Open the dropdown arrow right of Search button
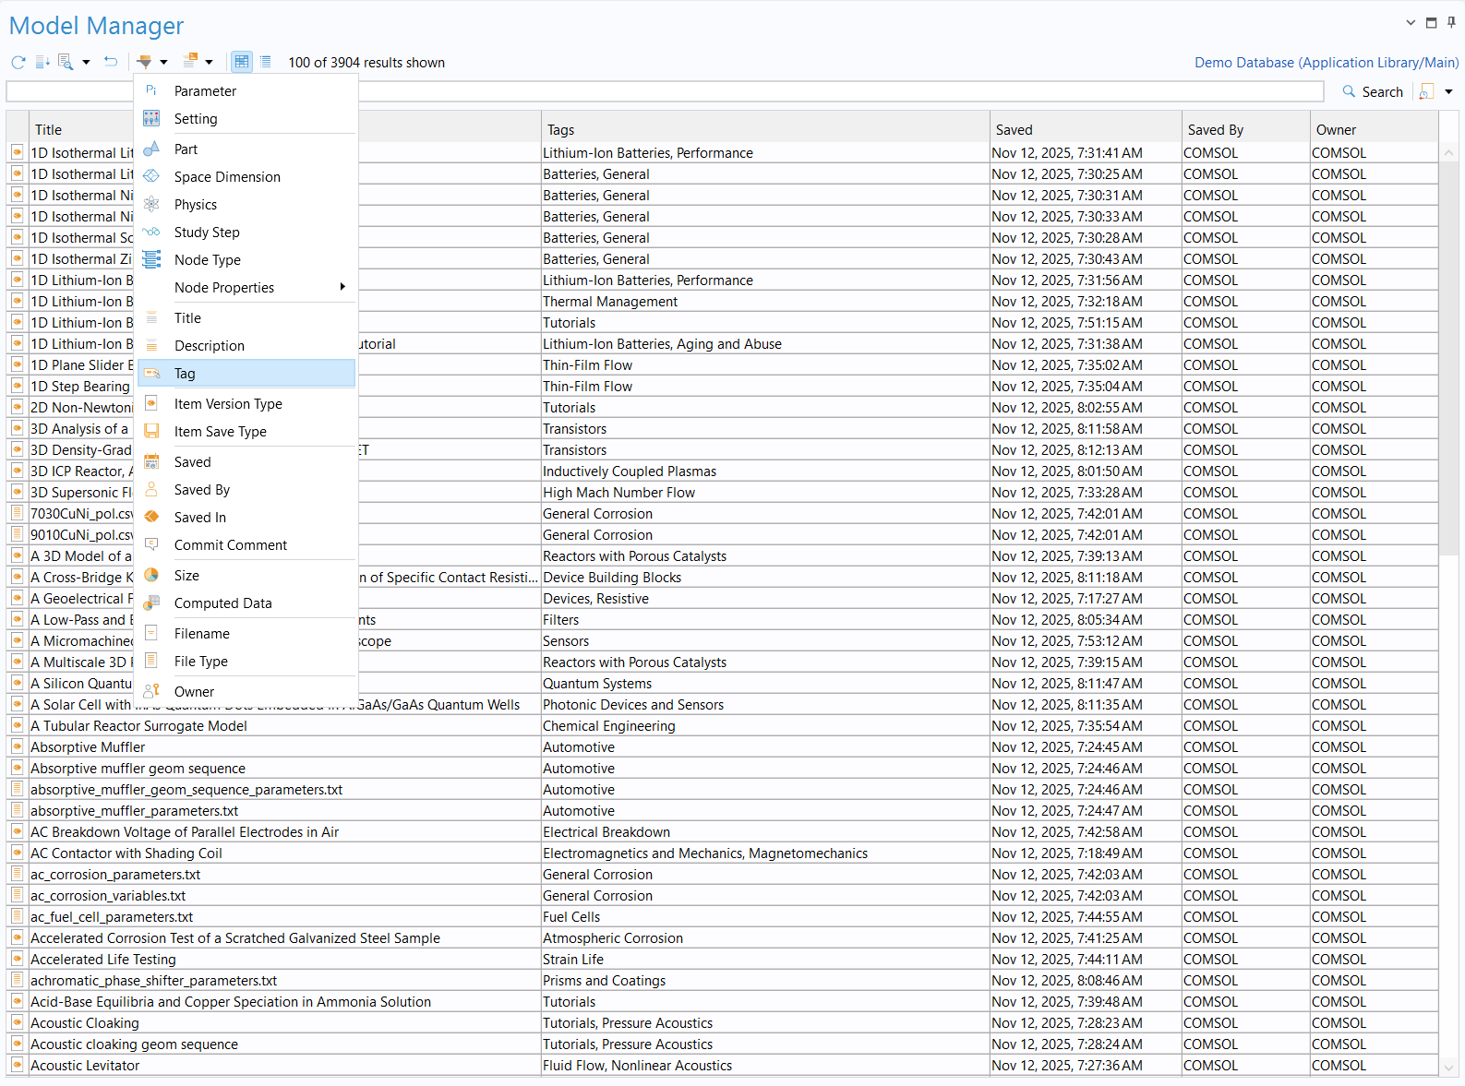Screen dimensions: 1465x1086 pyautogui.click(x=1448, y=92)
